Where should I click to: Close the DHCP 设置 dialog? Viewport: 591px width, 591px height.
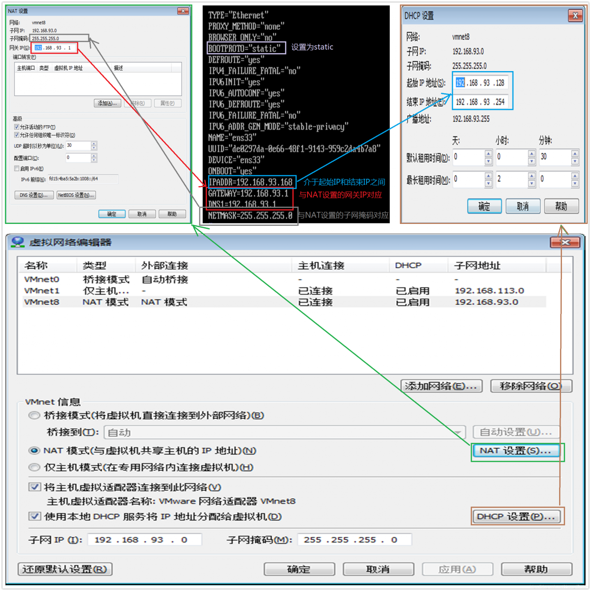point(575,16)
